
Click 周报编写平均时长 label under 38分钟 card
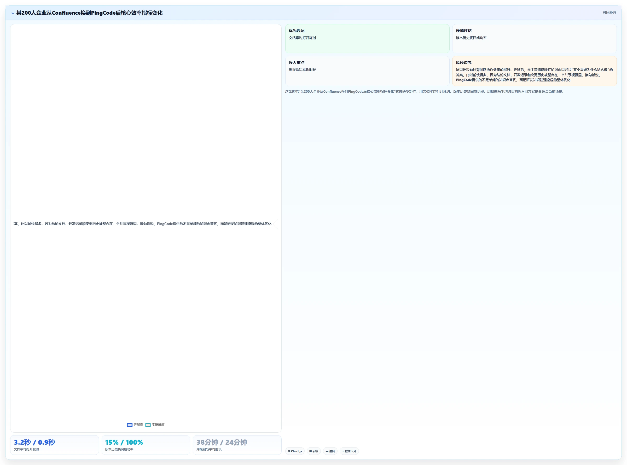pos(209,449)
